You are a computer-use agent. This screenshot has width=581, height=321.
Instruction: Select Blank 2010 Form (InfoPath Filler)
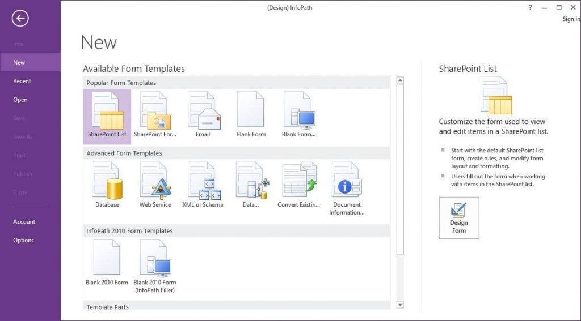coord(155,267)
